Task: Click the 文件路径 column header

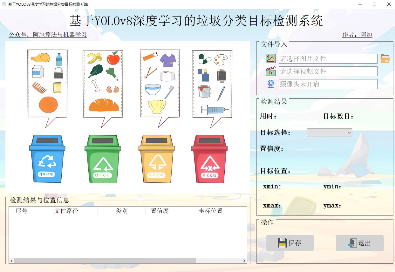Action: (x=66, y=211)
